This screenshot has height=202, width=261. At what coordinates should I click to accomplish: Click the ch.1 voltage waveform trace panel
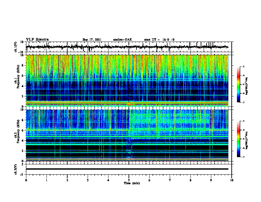pos(129,47)
